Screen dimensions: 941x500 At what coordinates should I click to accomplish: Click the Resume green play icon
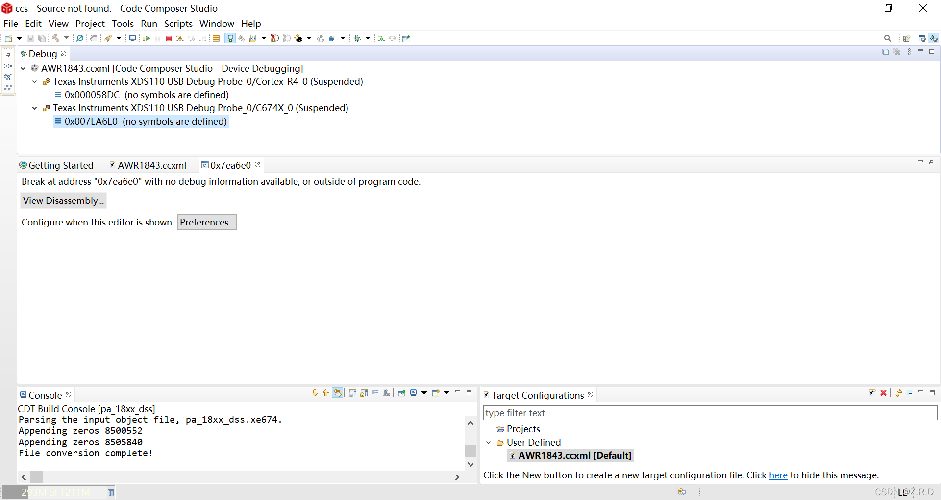pos(146,38)
